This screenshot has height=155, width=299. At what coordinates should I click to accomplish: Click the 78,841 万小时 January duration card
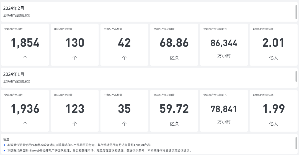[x=224, y=111]
